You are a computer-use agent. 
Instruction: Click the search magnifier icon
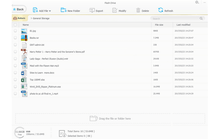click(201, 19)
